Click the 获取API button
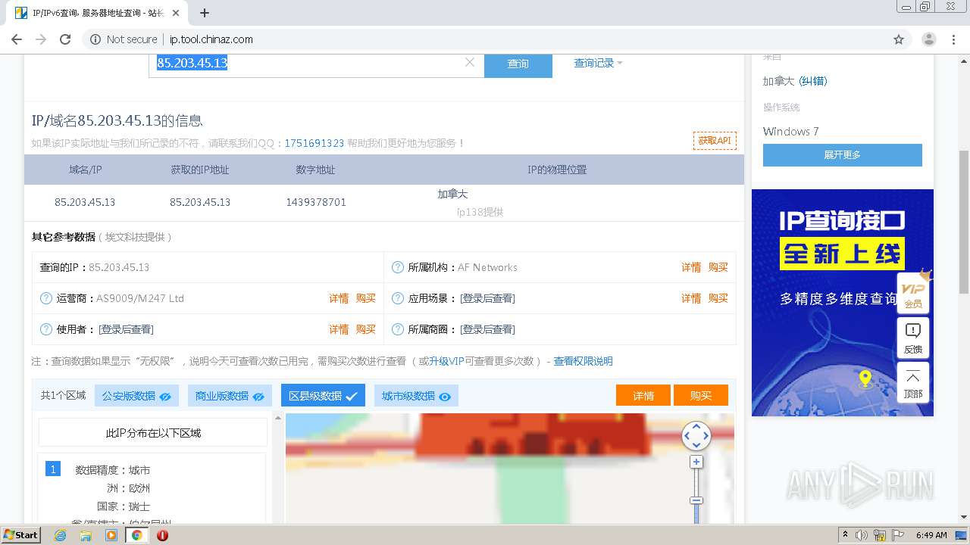 tap(715, 141)
